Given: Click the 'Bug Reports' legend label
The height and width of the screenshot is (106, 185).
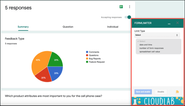Looking at the screenshot, I should [x=95, y=59].
